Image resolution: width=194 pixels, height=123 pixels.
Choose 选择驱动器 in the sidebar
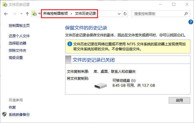point(17,43)
